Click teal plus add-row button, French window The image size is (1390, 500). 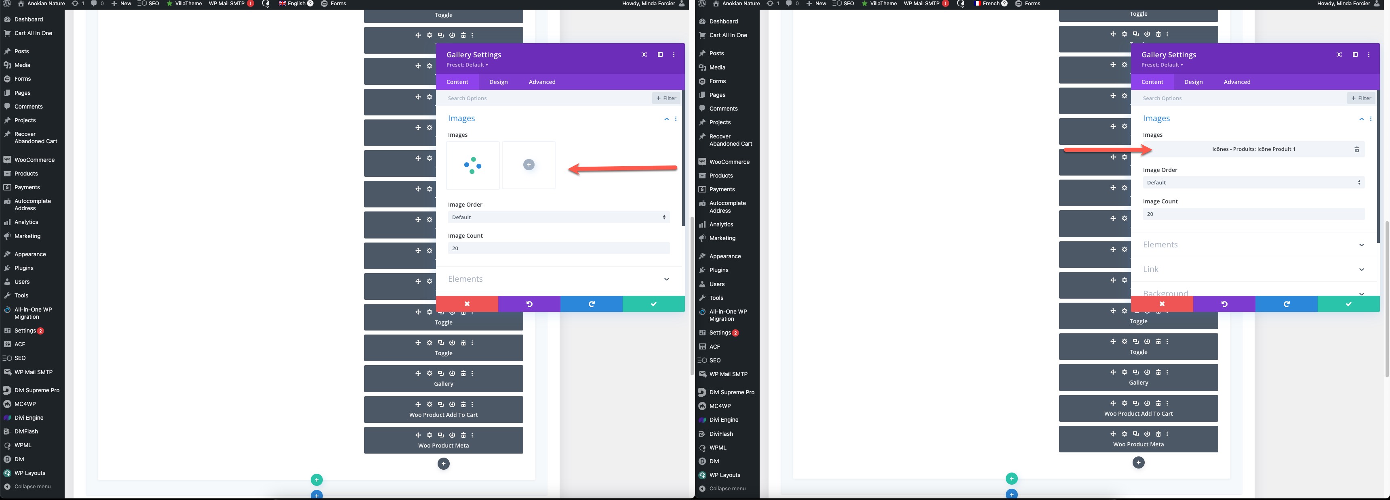tap(1012, 479)
